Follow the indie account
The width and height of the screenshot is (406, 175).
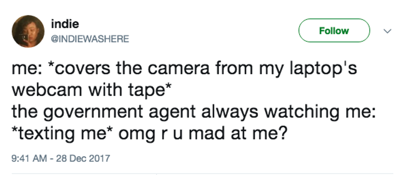[x=333, y=31]
